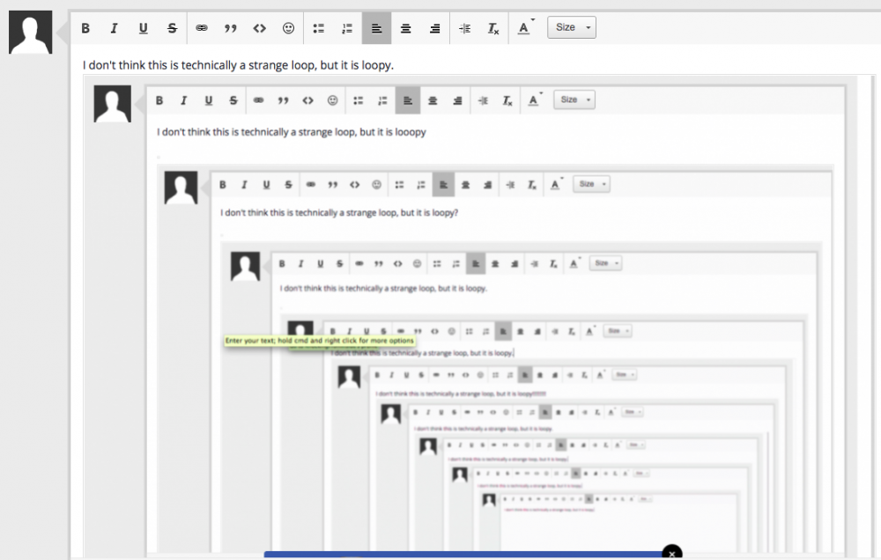The width and height of the screenshot is (881, 560).
Task: Expand the topmost Size dropdown
Action: [571, 27]
